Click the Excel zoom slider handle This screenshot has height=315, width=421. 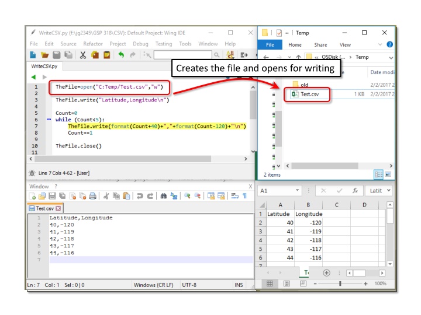tap(340, 283)
